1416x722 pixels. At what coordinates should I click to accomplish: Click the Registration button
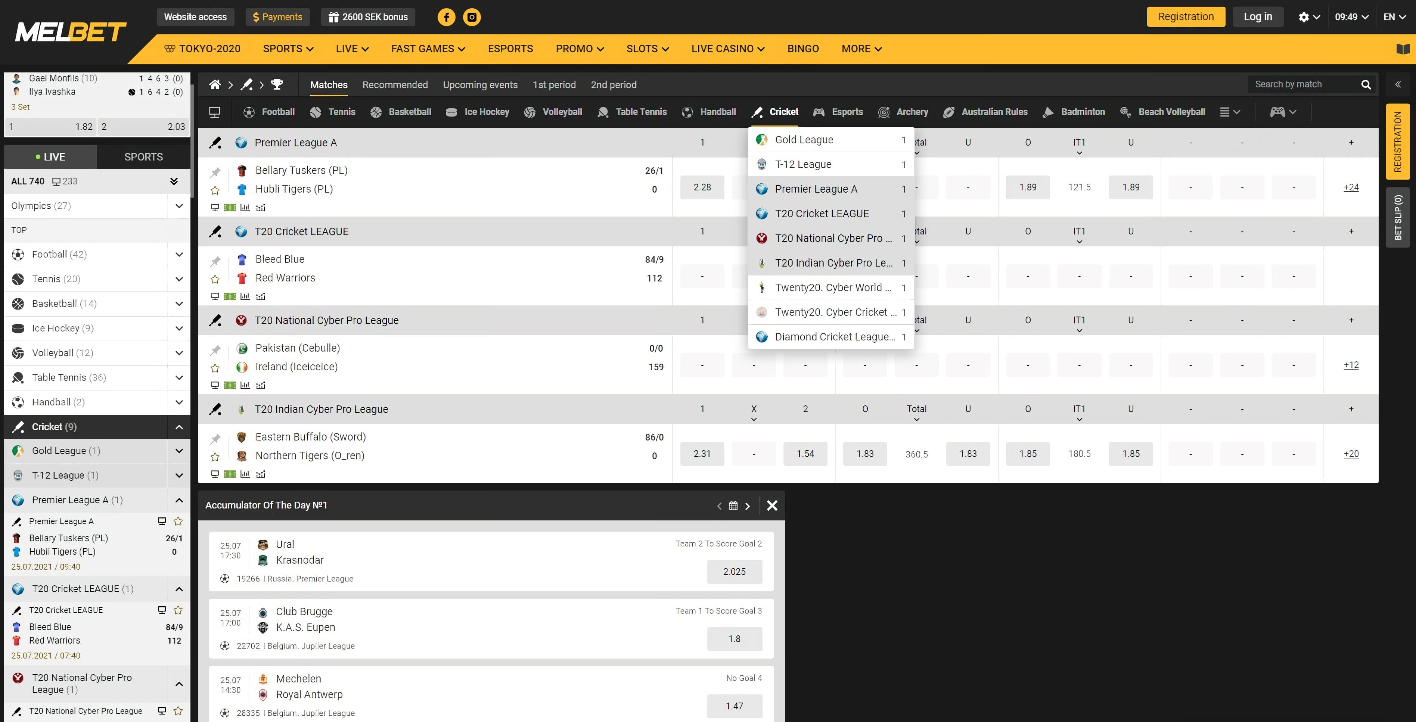1185,16
